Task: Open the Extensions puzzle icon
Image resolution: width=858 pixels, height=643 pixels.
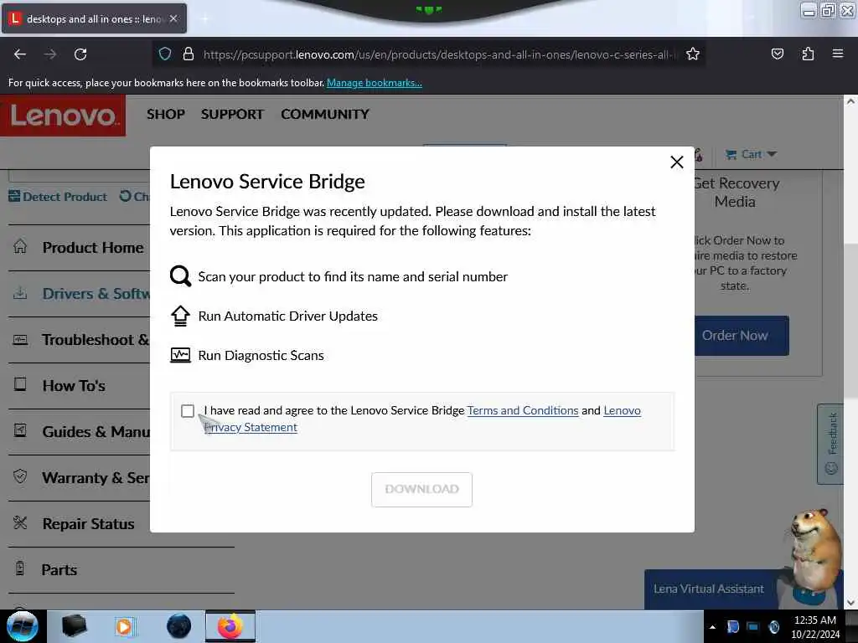Action: click(808, 54)
